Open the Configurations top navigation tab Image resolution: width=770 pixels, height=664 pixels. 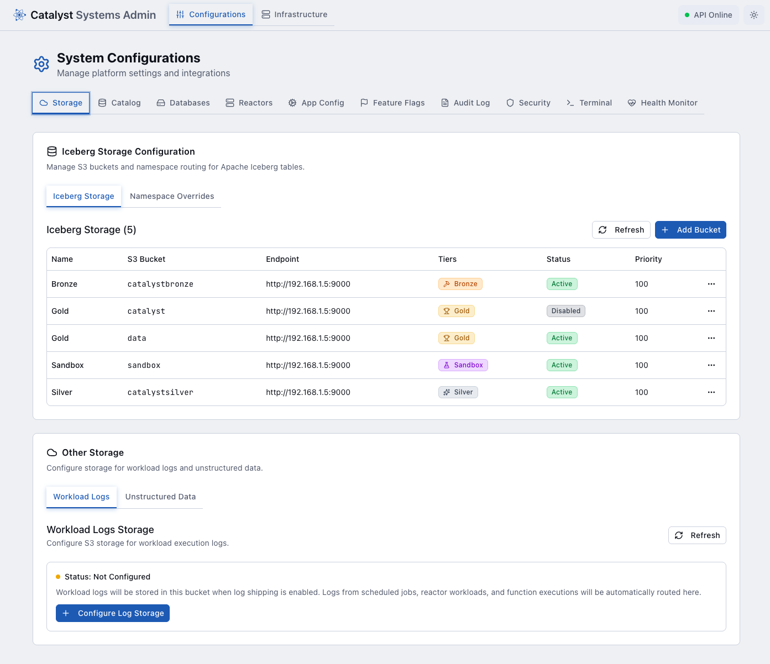(x=211, y=14)
